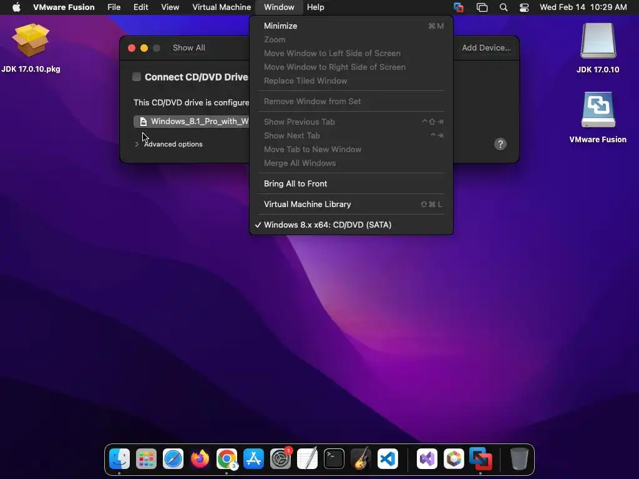Open the Virtual Machine menu

click(222, 7)
